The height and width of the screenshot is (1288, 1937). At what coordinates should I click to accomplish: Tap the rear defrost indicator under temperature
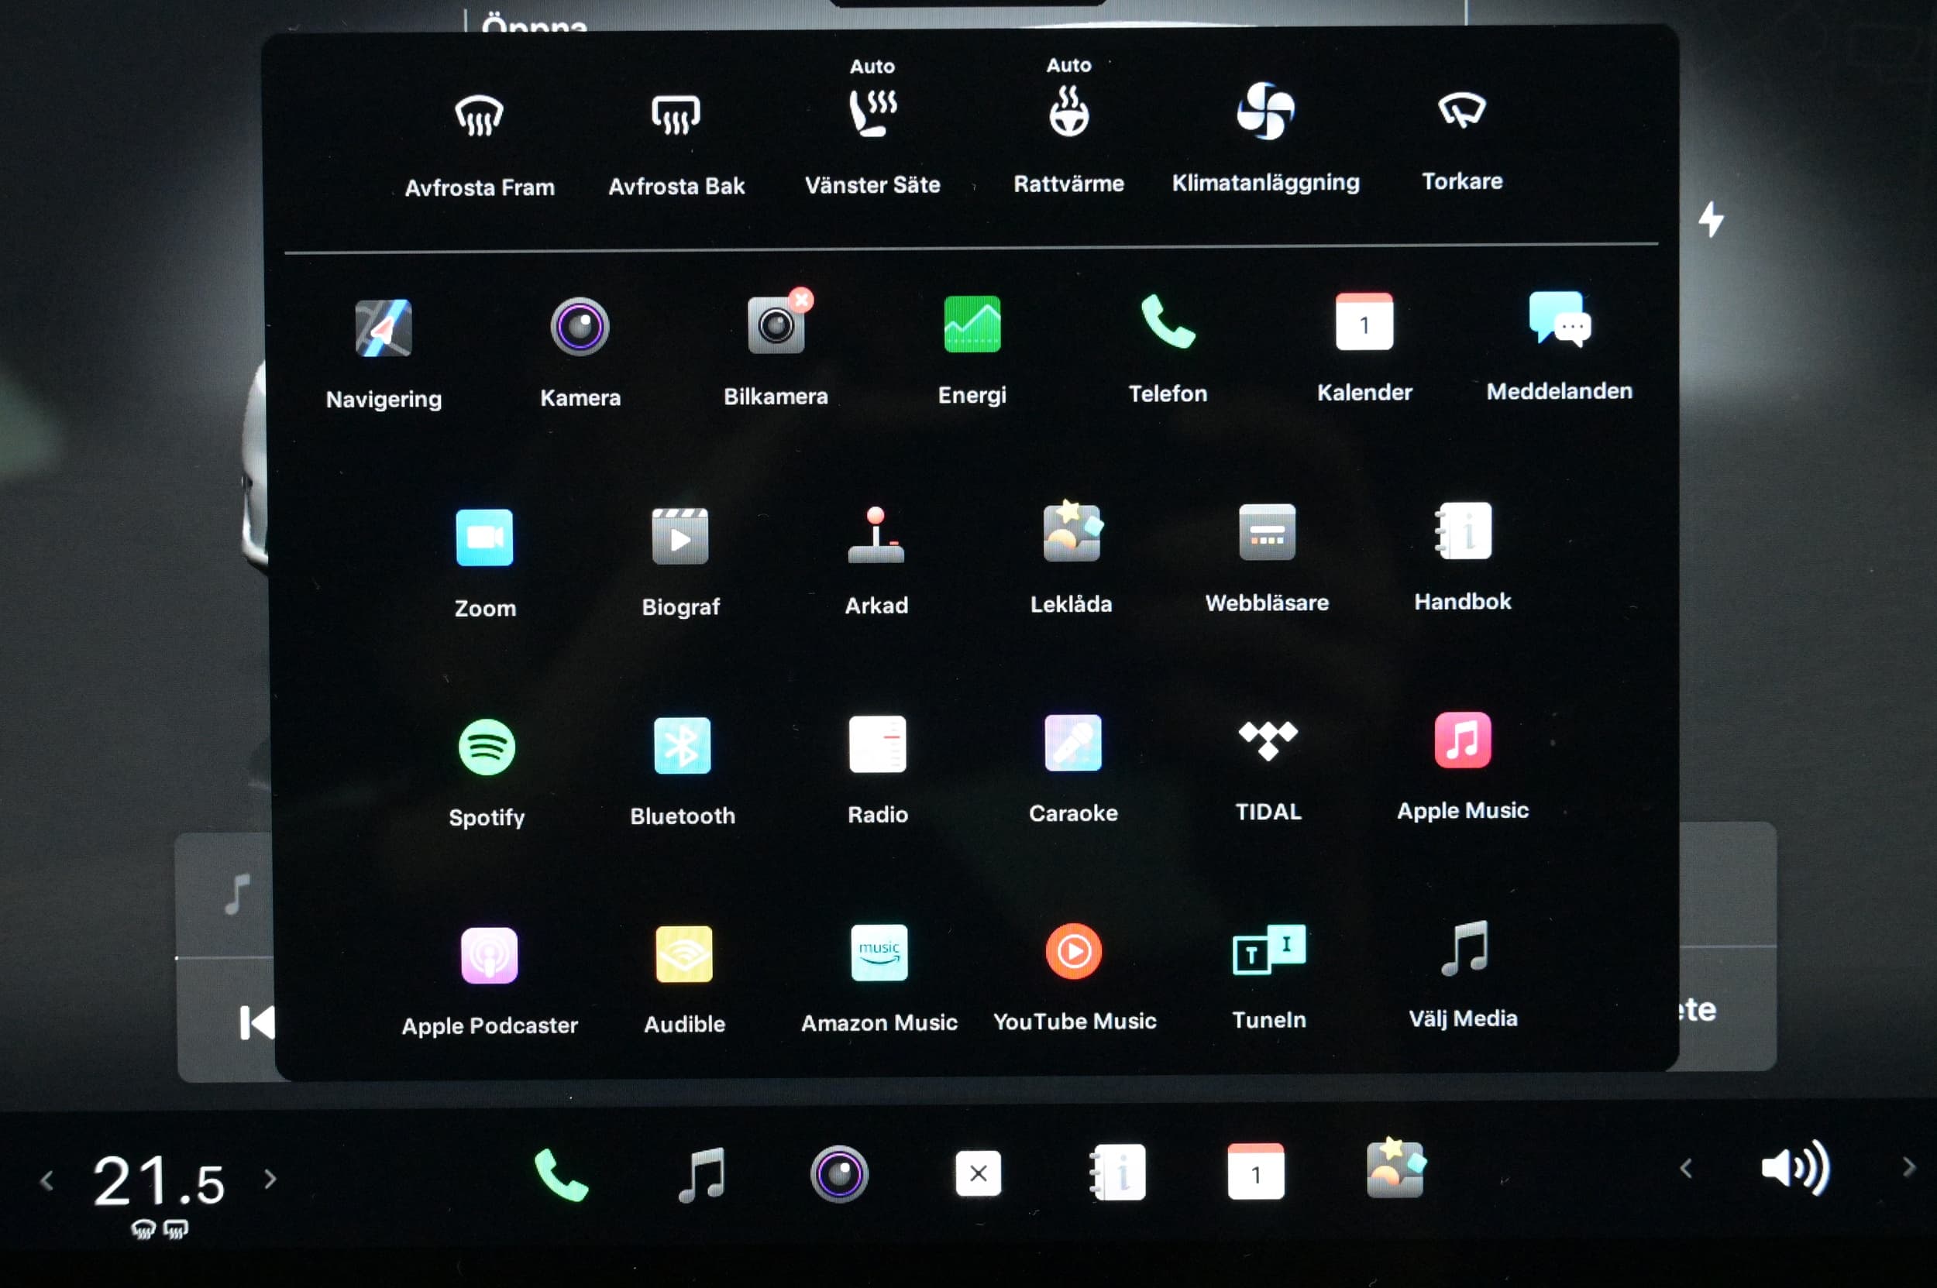(176, 1228)
